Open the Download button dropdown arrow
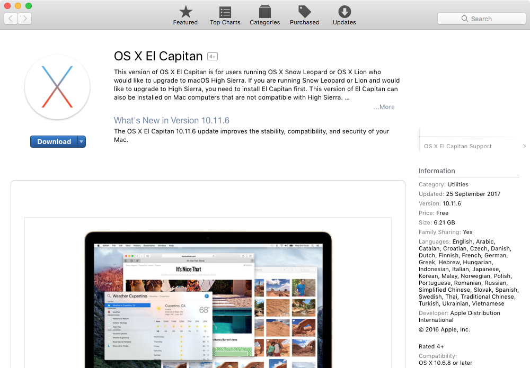 tap(82, 142)
